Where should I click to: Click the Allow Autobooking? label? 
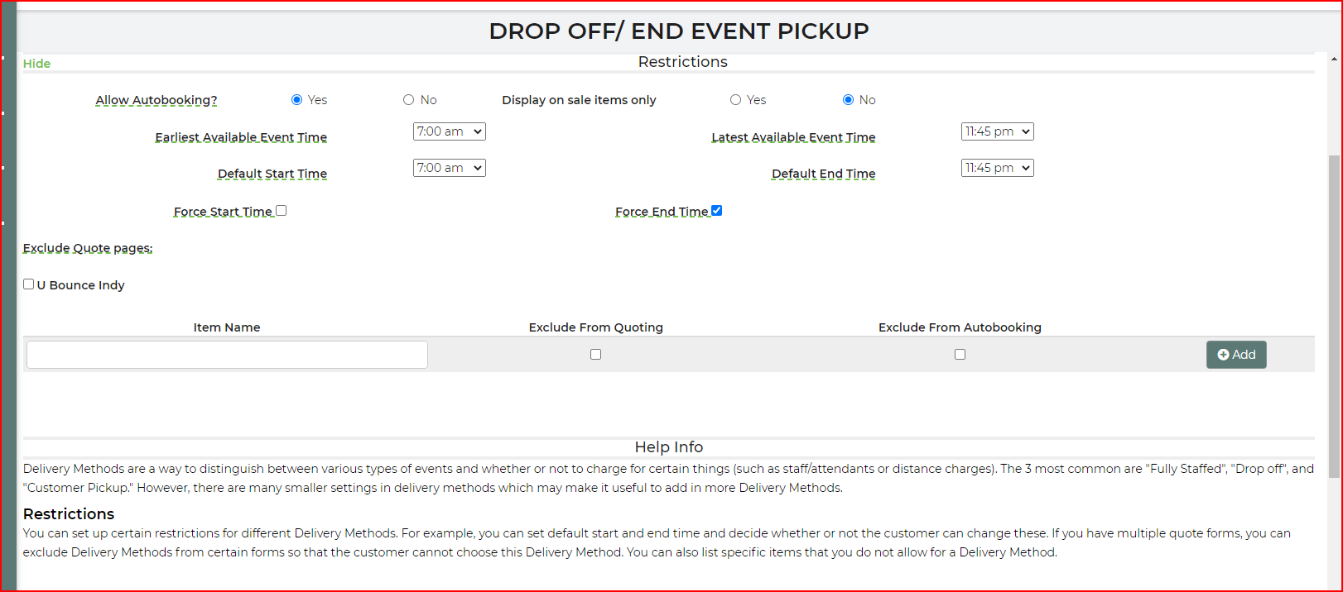click(x=156, y=100)
